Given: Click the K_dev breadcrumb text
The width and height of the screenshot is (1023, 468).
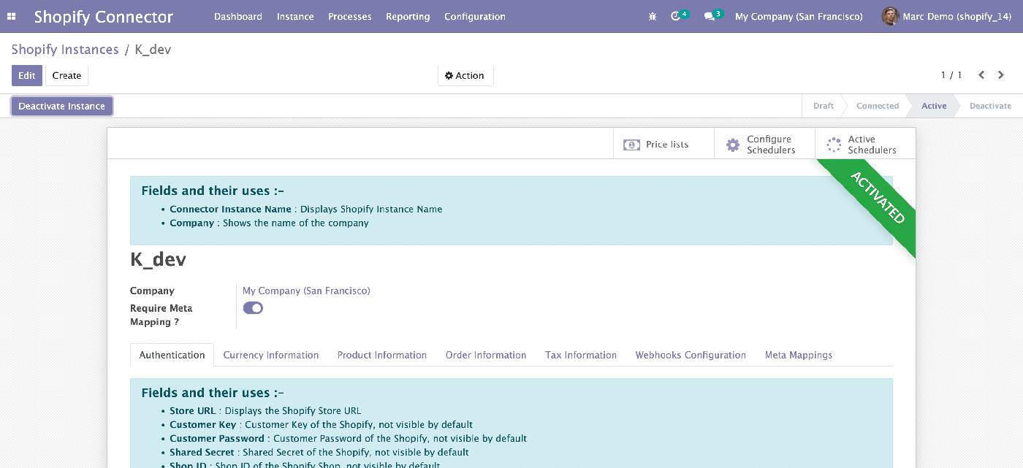Looking at the screenshot, I should [153, 49].
